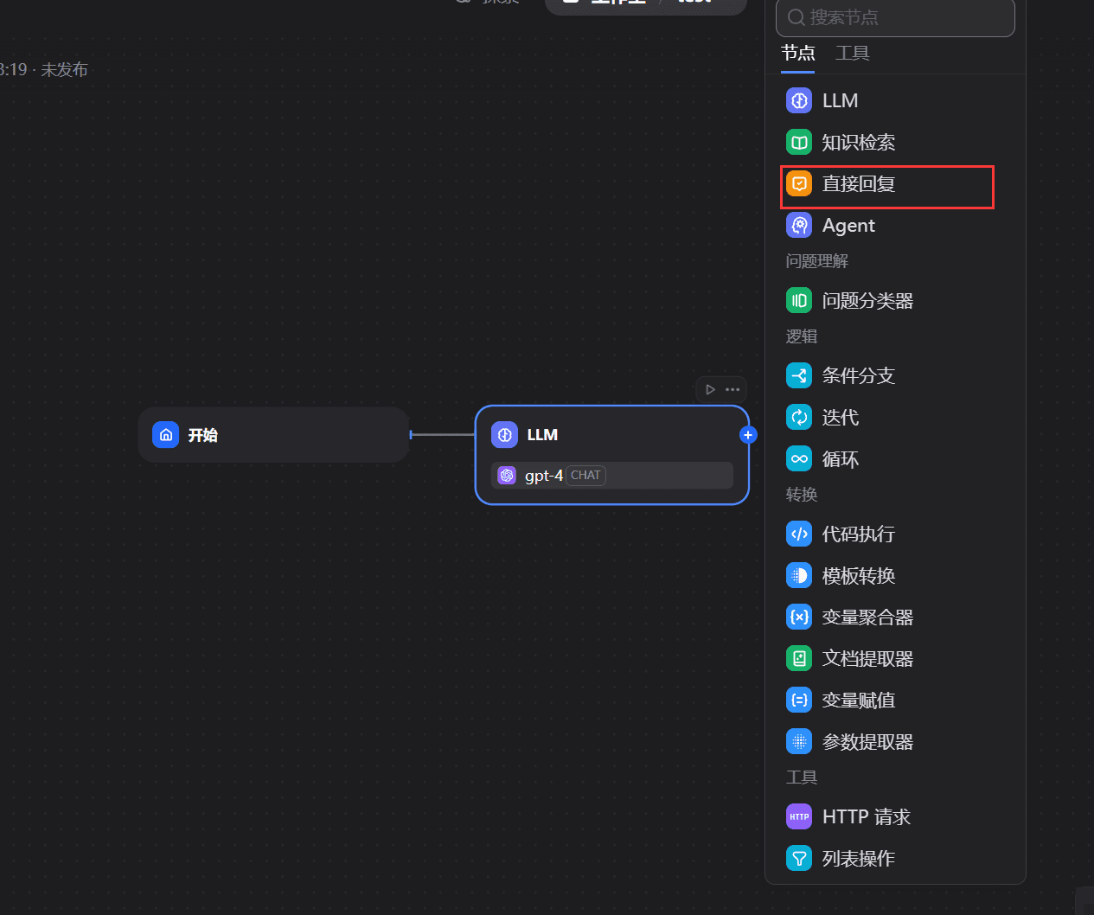The width and height of the screenshot is (1094, 915).
Task: Click the HTTP 请求 node icon
Action: (799, 817)
